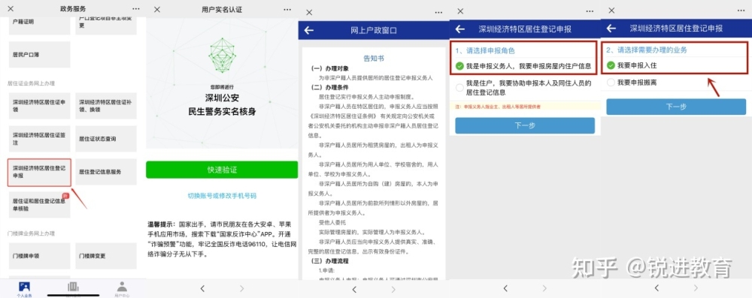Click (二)办理条件 heading in 告知书

tap(330, 87)
